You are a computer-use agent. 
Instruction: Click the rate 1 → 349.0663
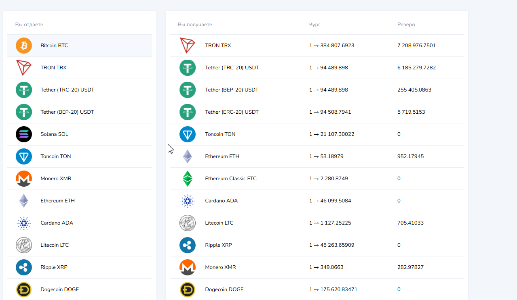[326, 267]
